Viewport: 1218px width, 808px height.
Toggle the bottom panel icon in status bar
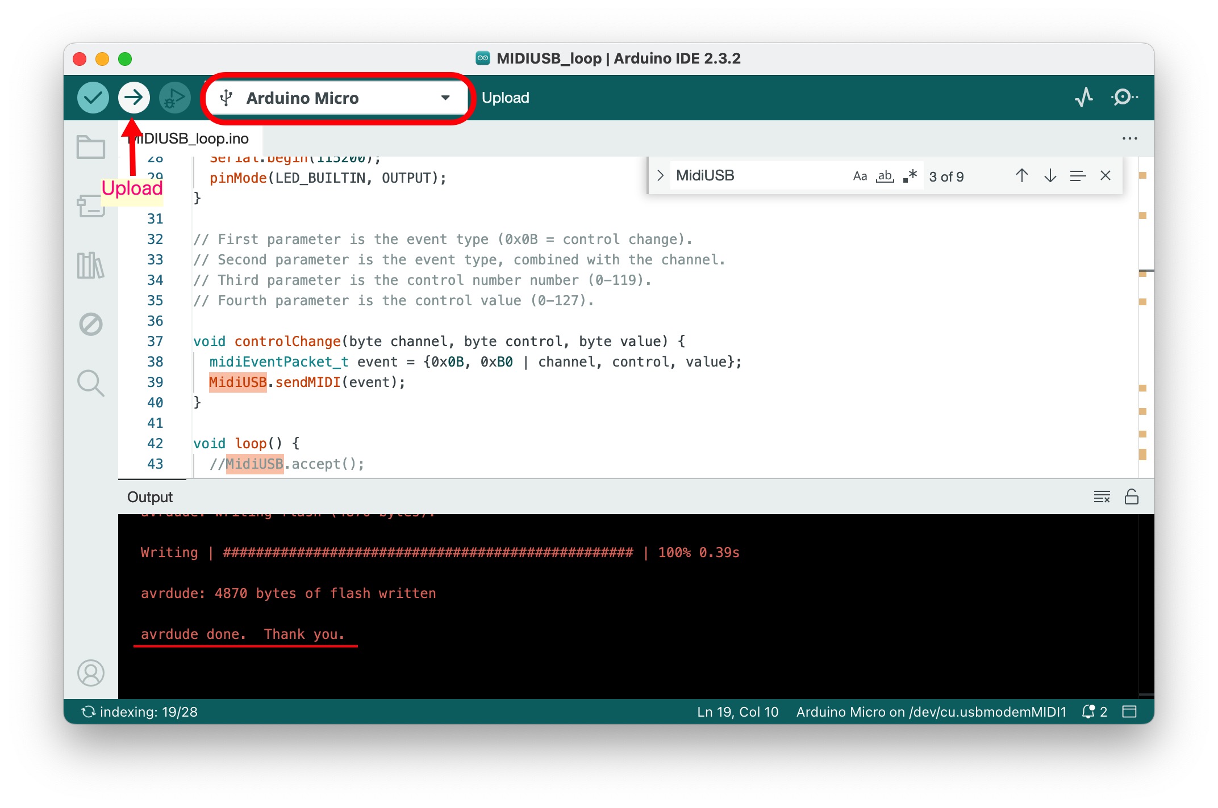pyautogui.click(x=1129, y=712)
